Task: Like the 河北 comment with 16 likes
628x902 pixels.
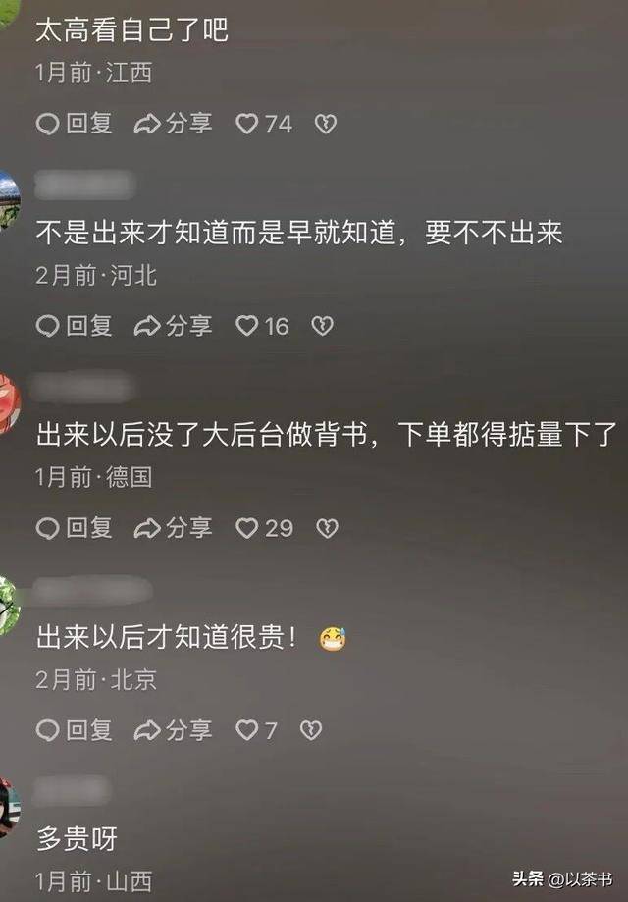Action: (x=262, y=326)
